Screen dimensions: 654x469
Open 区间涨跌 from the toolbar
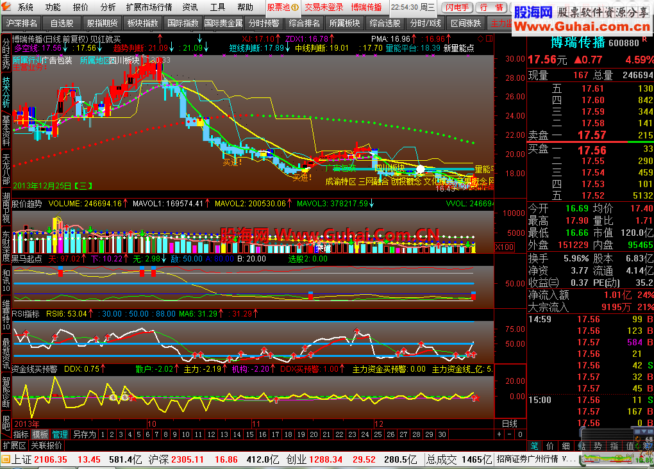(465, 23)
